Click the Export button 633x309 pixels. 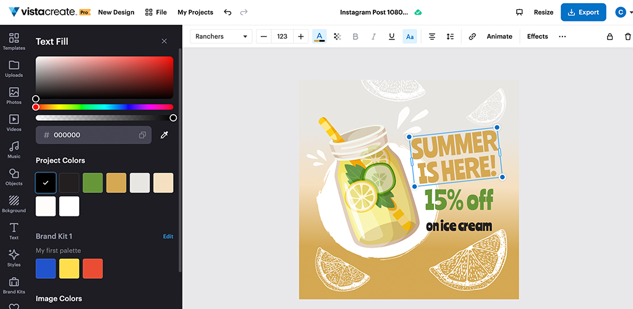(x=583, y=12)
